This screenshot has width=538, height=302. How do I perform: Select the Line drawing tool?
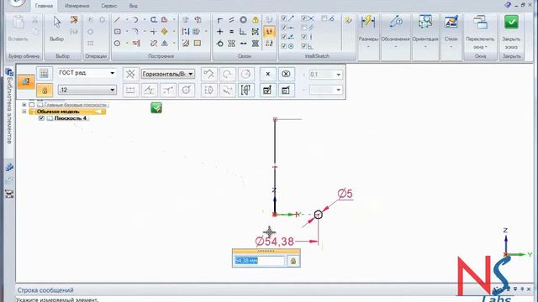(118, 20)
